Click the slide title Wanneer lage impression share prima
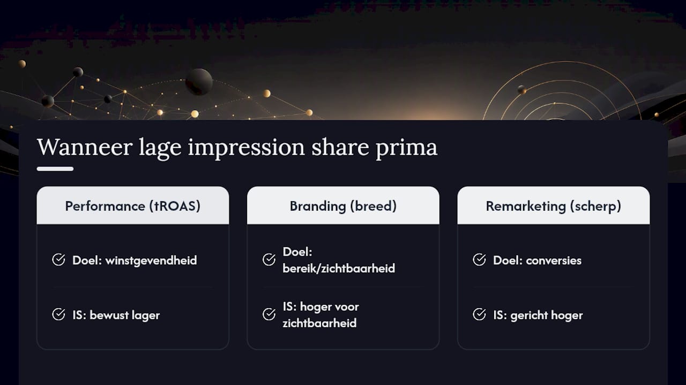 coord(237,147)
